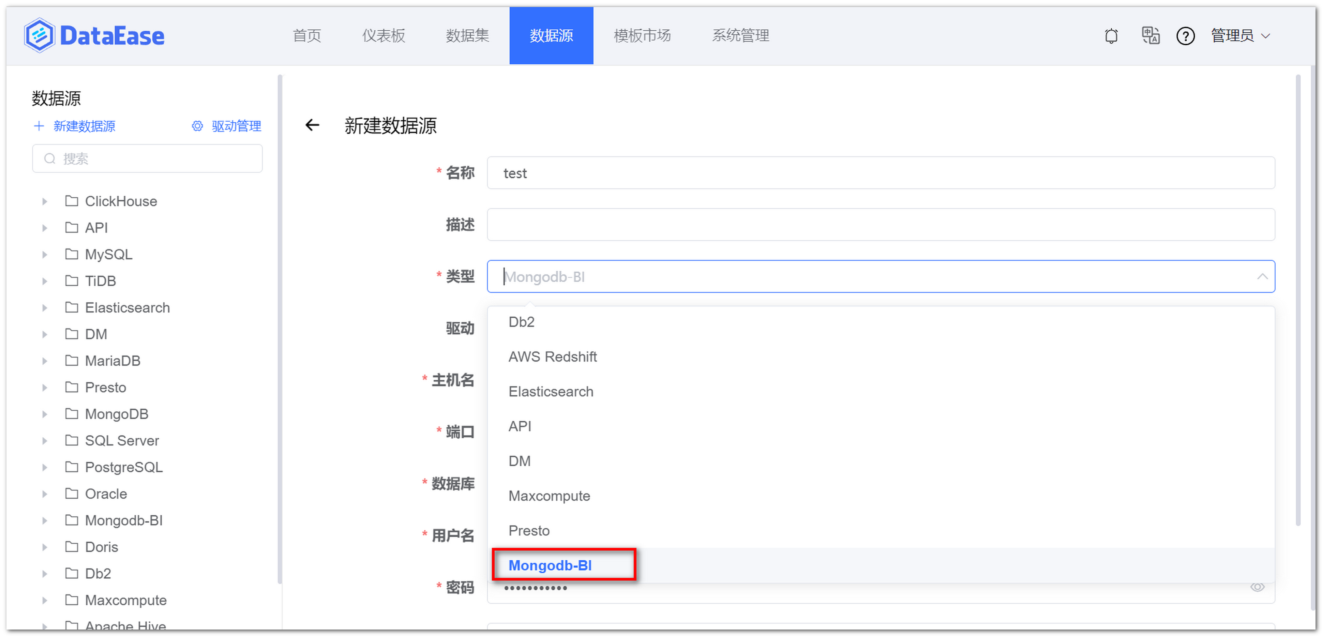Expand the Presto tree node

45,388
